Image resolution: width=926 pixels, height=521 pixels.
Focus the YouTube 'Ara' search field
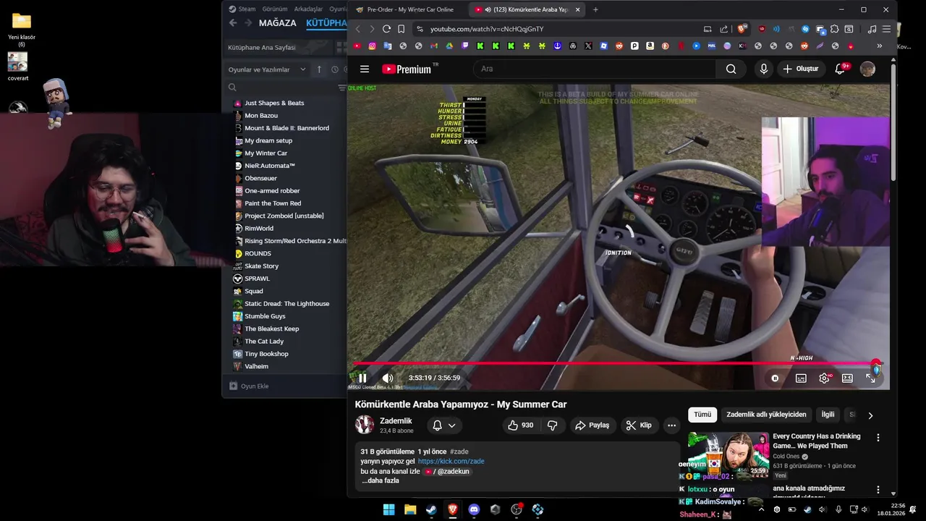[593, 69]
